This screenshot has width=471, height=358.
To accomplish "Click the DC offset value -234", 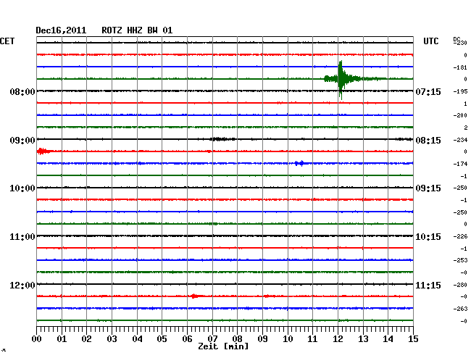I will (460, 140).
